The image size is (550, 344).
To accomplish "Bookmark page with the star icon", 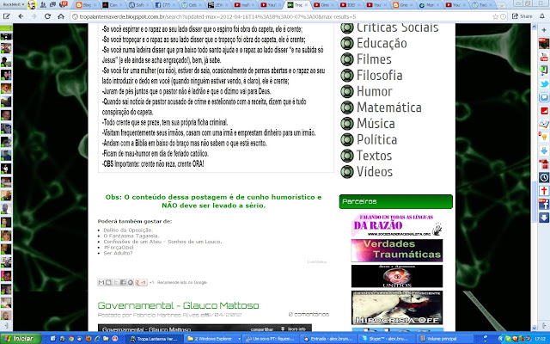I will (495, 16).
